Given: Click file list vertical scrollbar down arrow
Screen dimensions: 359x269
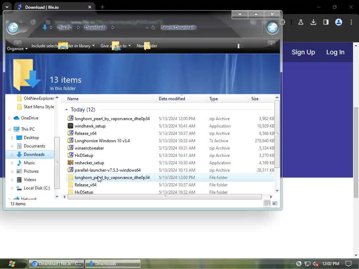Looking at the screenshot, I should point(277,191).
